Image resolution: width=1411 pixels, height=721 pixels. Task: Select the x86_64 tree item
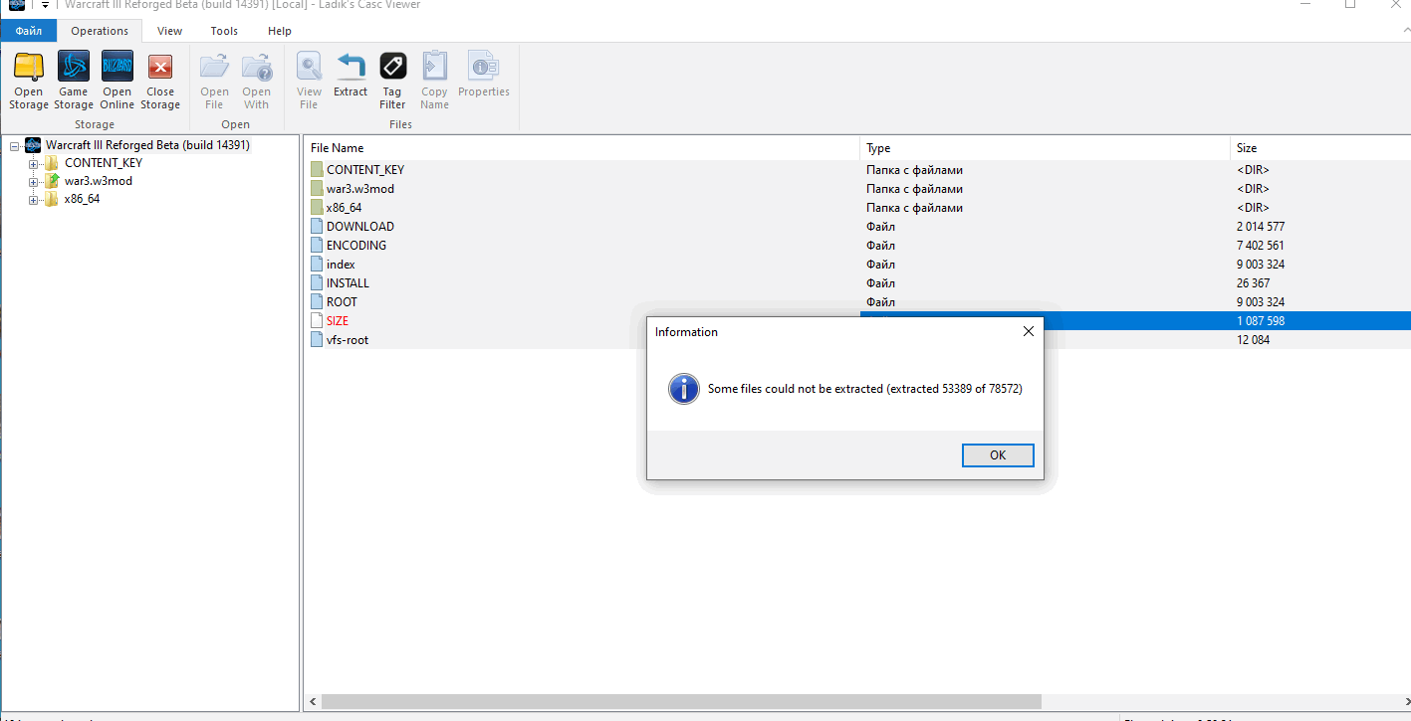click(82, 199)
